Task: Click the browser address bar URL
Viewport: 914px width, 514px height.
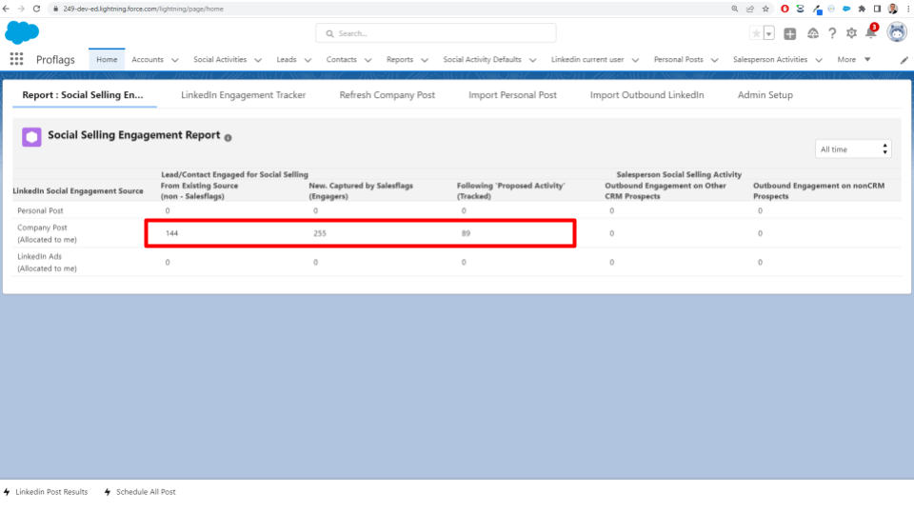Action: pos(144,9)
